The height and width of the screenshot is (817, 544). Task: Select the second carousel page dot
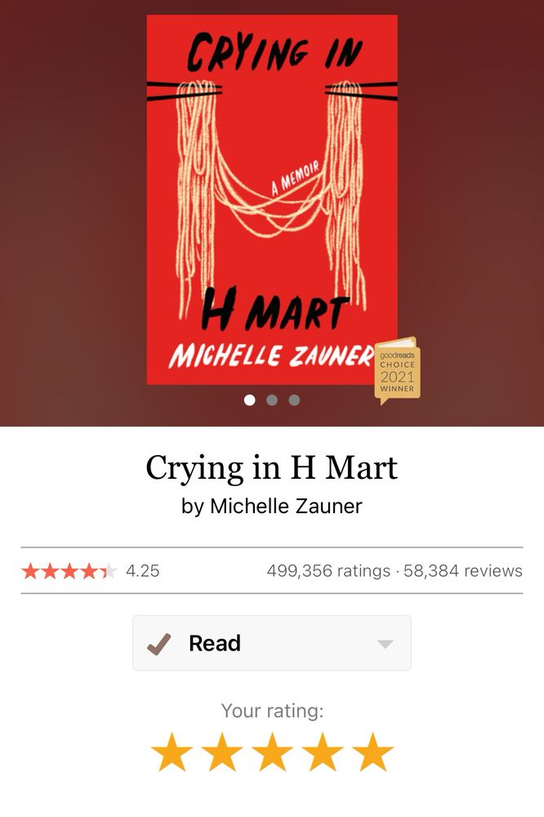pos(272,400)
